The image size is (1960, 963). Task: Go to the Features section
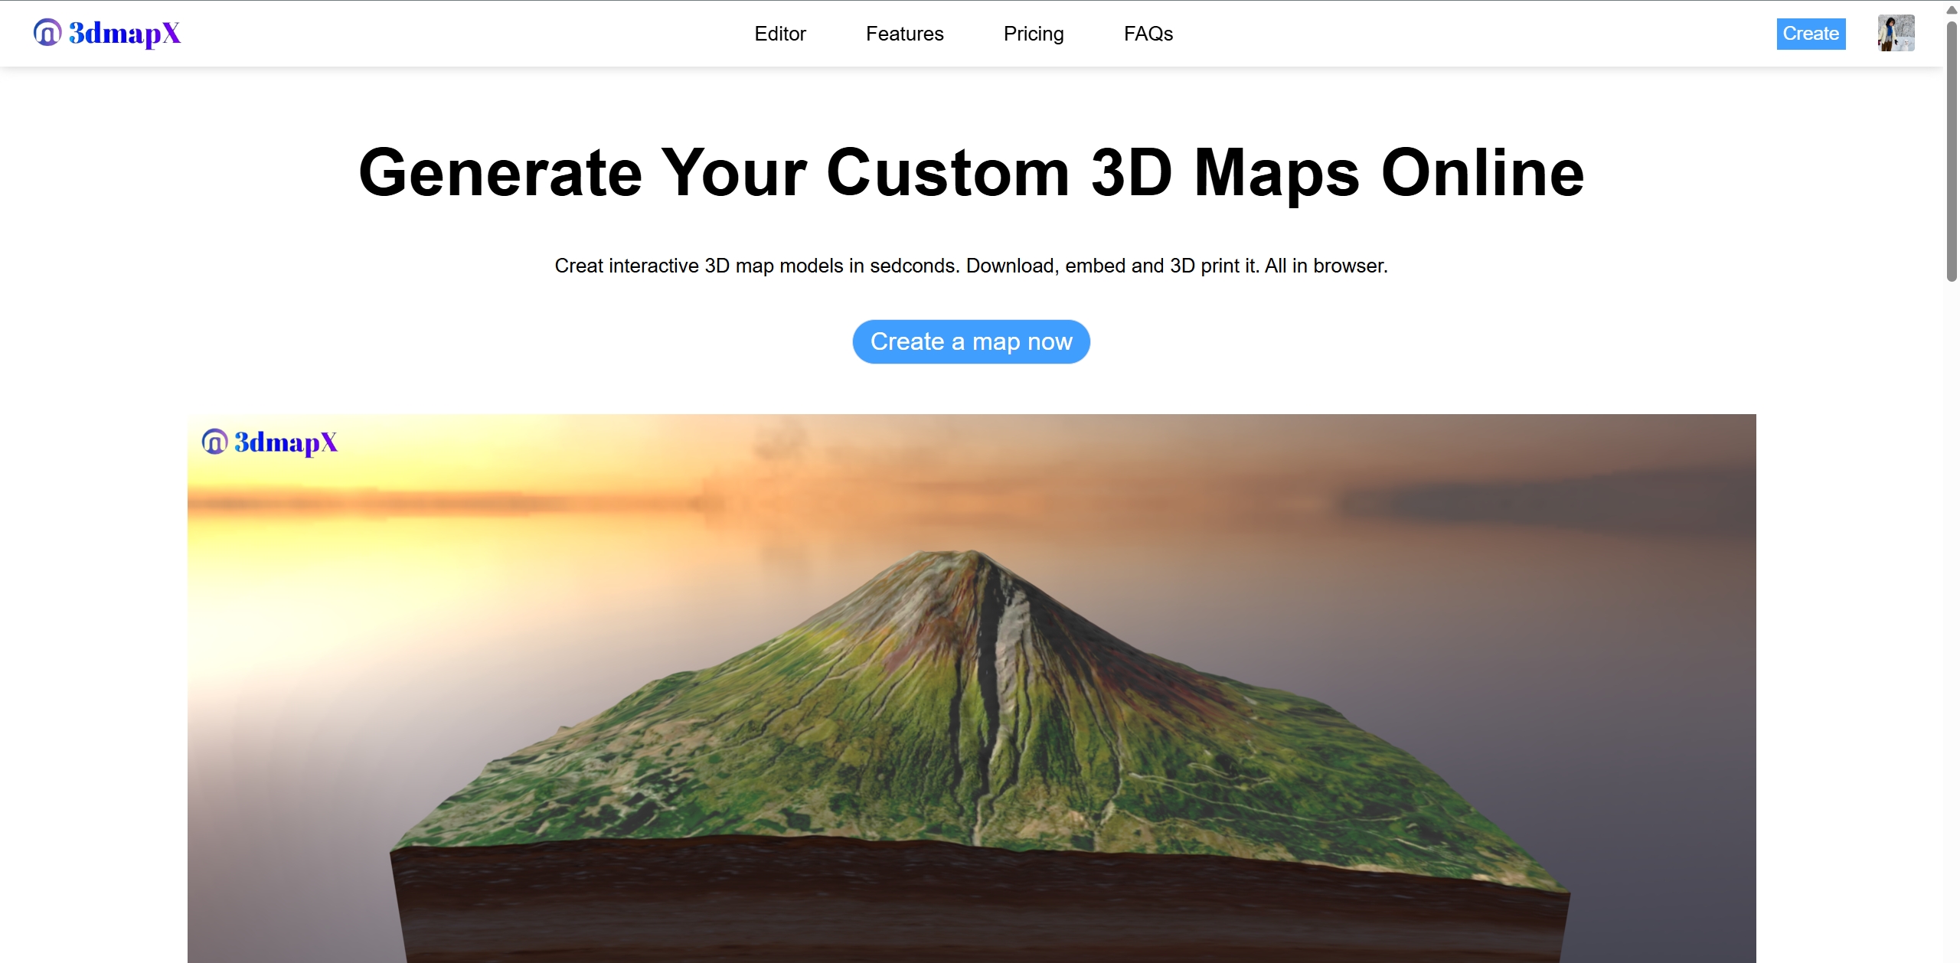coord(904,34)
